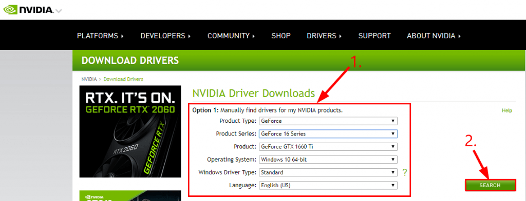Click the NVIDIA Driver Downloads heading

253,93
